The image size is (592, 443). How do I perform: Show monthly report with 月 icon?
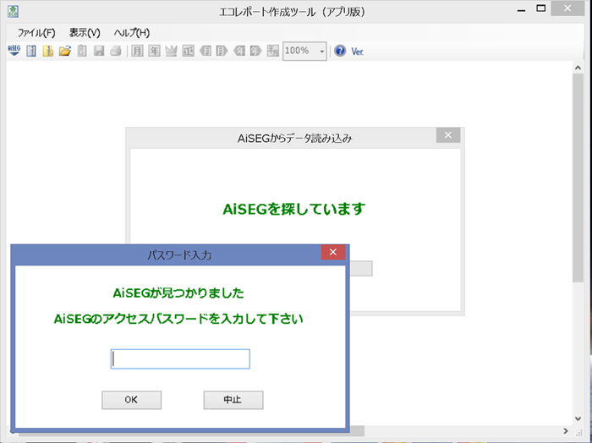(x=137, y=51)
